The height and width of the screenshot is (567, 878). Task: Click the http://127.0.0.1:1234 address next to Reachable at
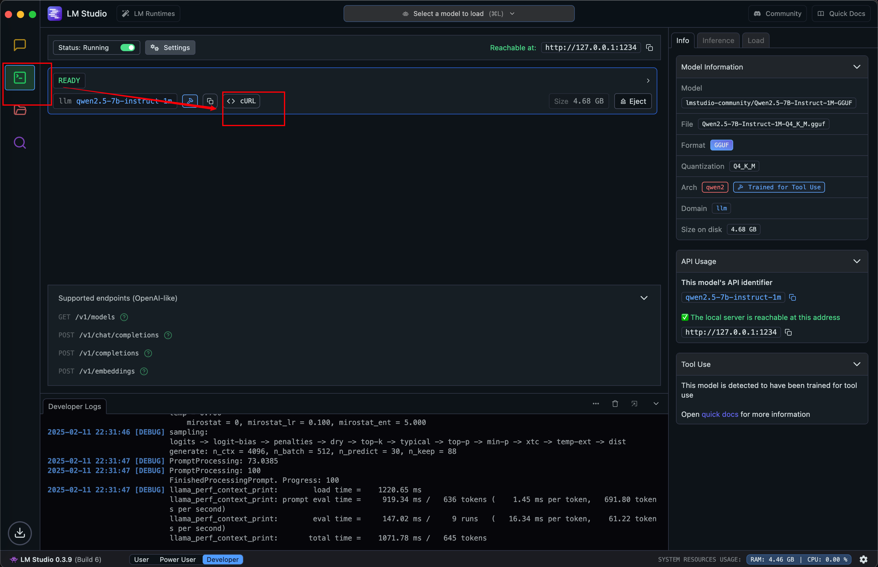coord(590,48)
